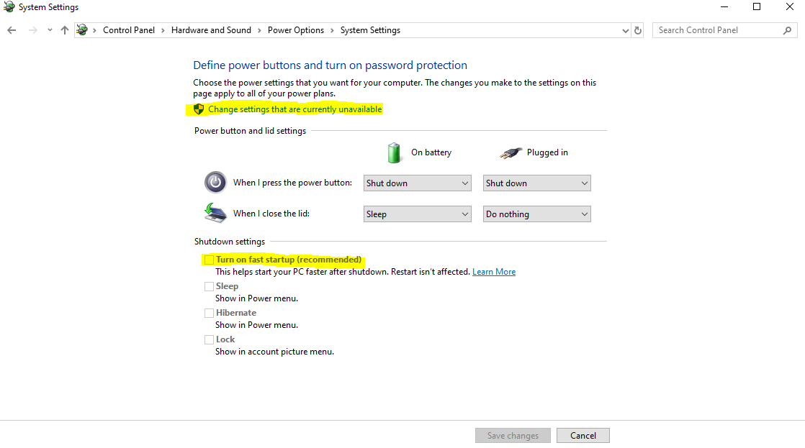Open the recent locations dropdown arrow

coord(50,30)
